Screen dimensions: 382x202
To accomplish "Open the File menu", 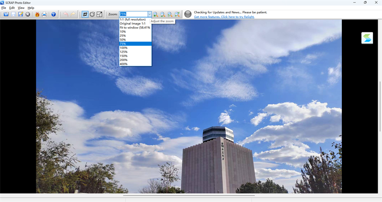I will coord(3,8).
